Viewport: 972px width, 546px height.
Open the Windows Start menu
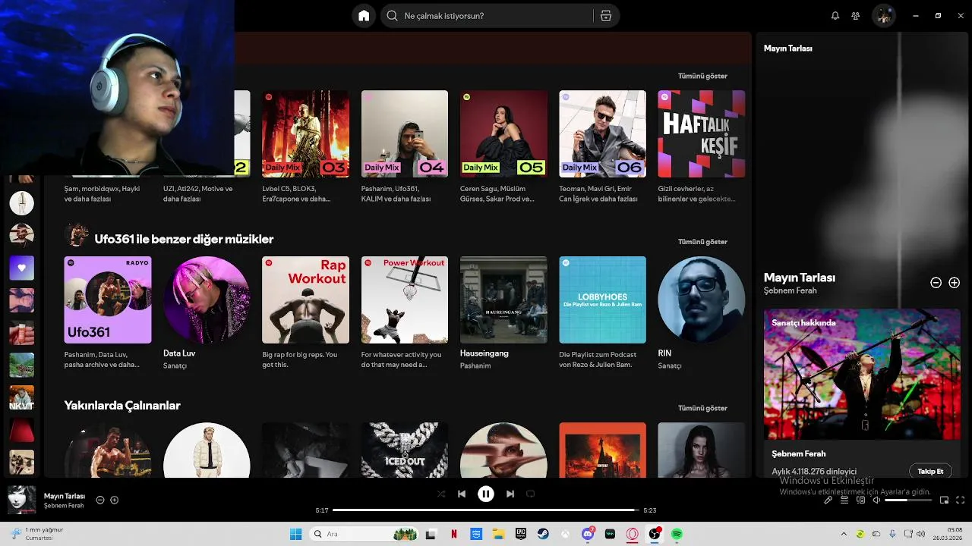click(x=295, y=534)
